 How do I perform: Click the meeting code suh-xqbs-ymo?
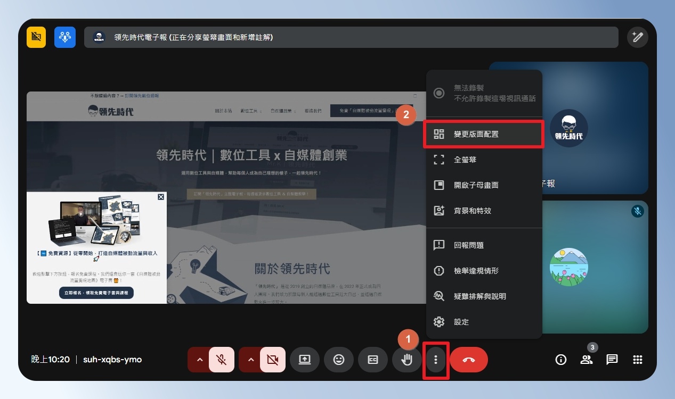(112, 360)
